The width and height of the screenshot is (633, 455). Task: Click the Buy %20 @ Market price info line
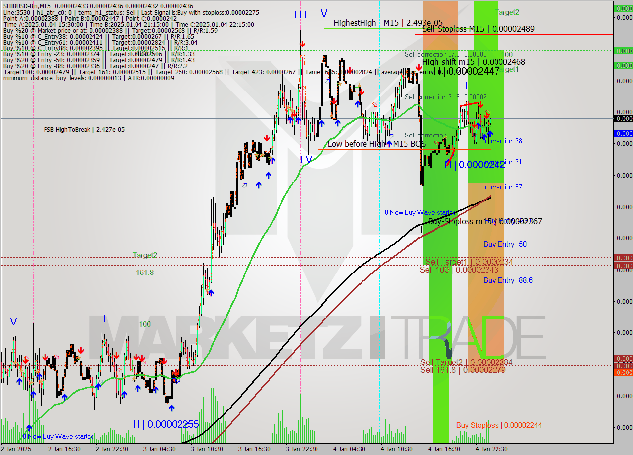(x=110, y=31)
